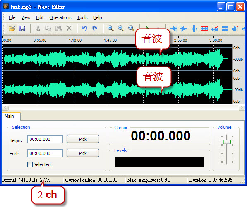This screenshot has width=247, height=207.
Task: Click the normalize waveform icon with red lines
Action: pos(204,29)
